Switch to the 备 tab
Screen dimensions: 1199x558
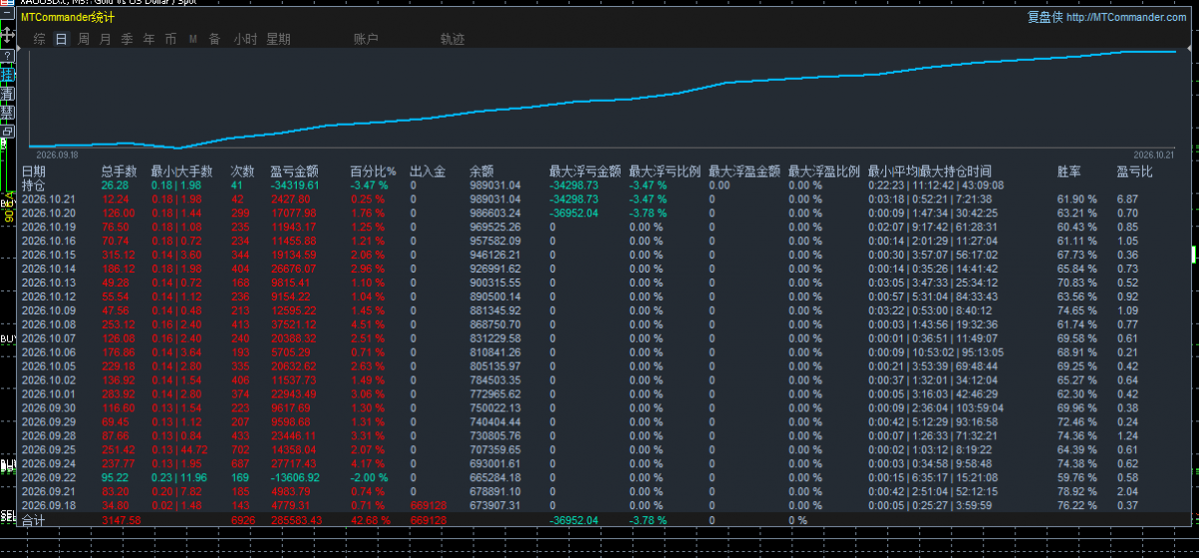pyautogui.click(x=215, y=39)
